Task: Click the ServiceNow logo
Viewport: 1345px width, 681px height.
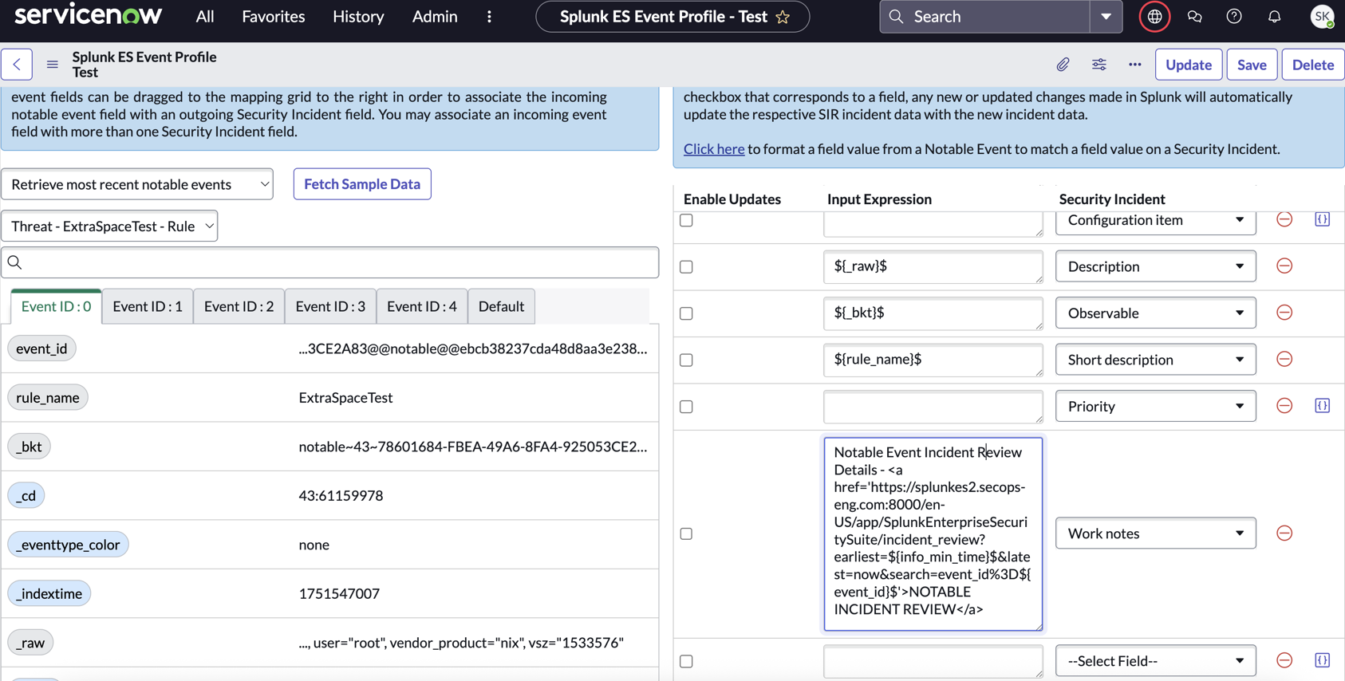Action: pos(89,14)
